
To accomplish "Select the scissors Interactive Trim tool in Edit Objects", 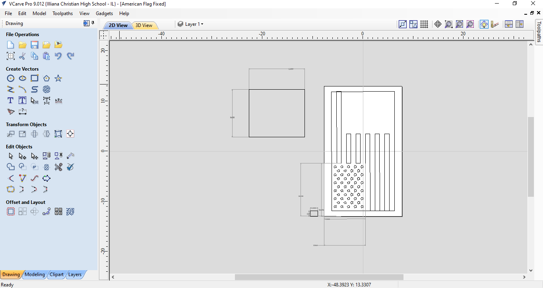I will (x=58, y=167).
